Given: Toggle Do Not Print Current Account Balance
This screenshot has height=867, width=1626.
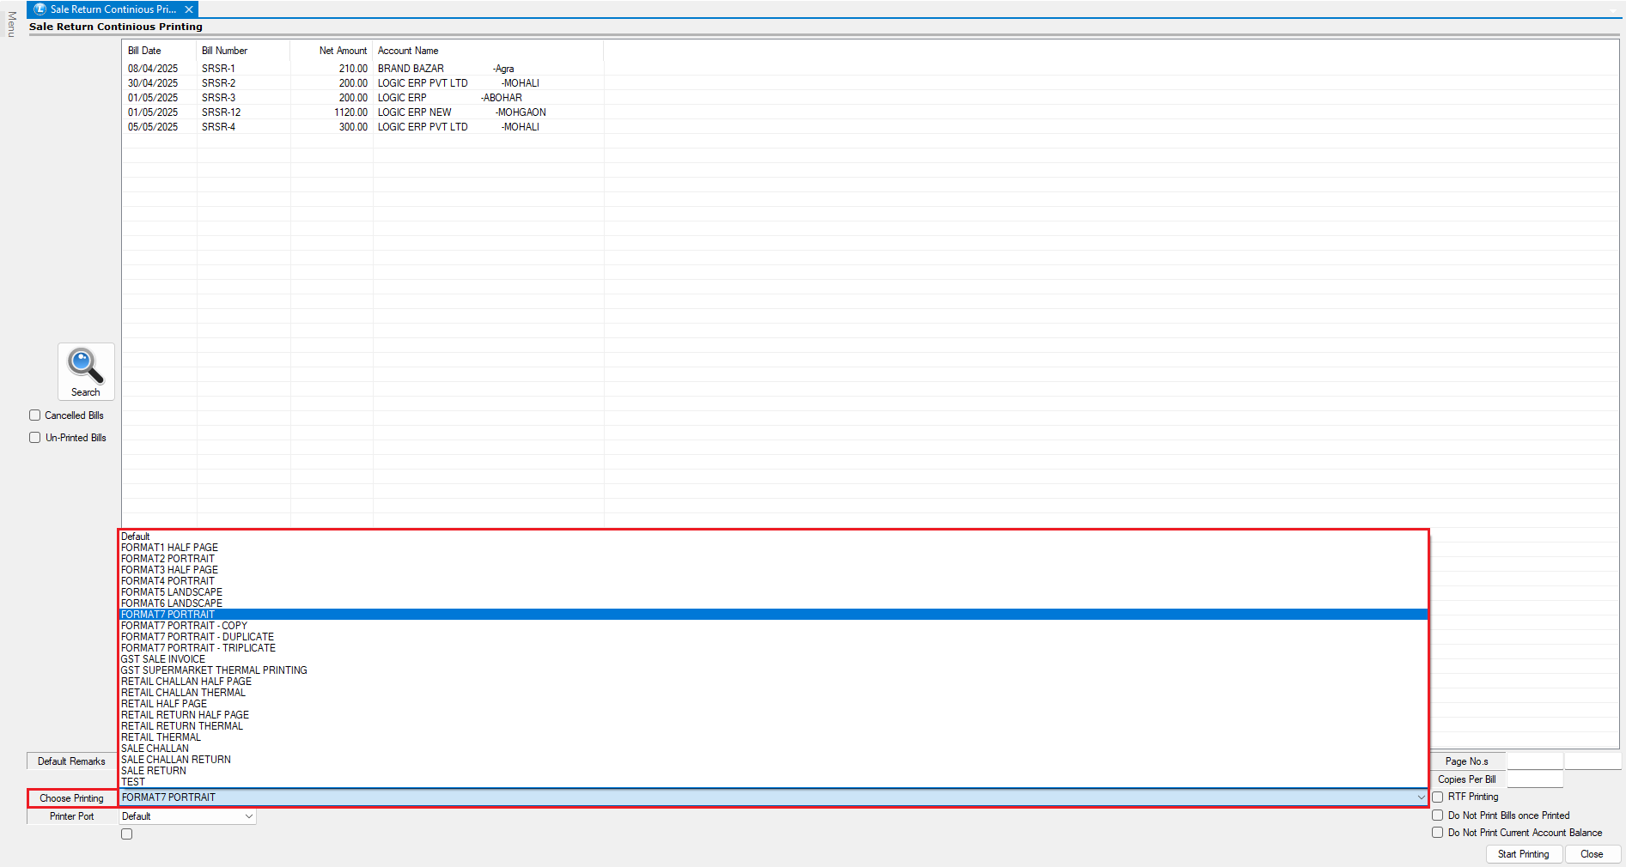Looking at the screenshot, I should point(1437,833).
